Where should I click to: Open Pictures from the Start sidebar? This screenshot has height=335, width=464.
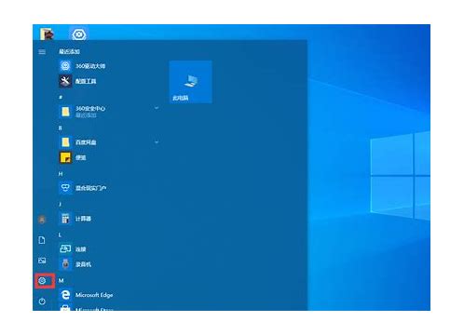(x=42, y=261)
